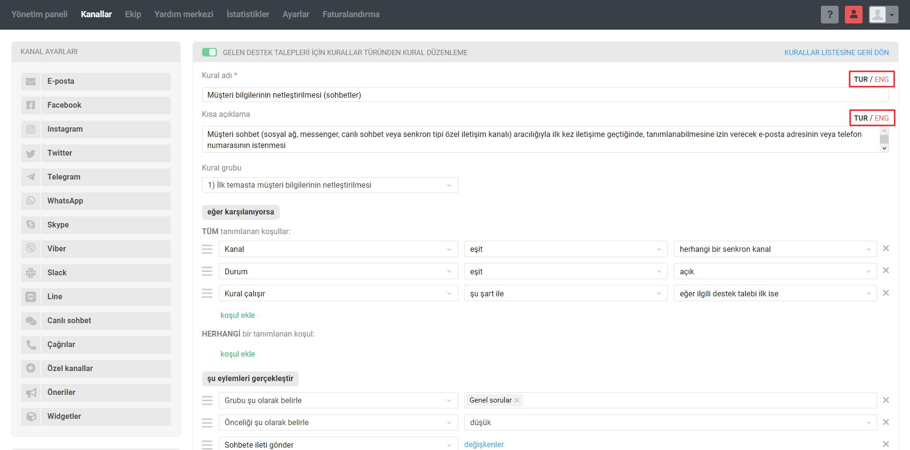Remove the Genel sorular tag

click(x=517, y=401)
